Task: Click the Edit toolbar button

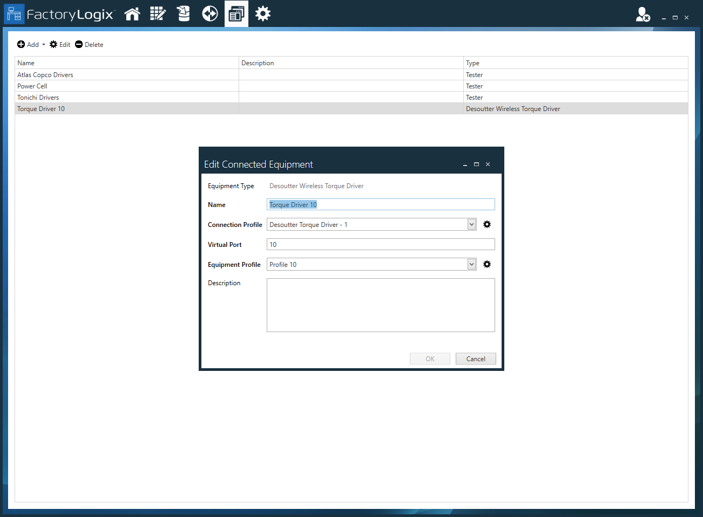Action: click(60, 45)
